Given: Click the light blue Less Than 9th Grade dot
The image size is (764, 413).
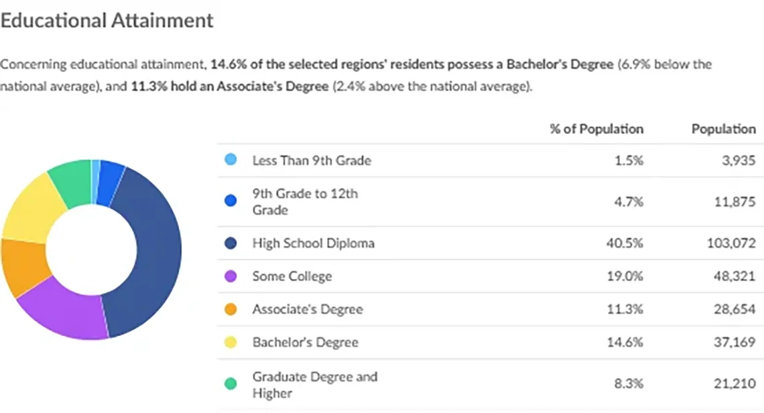Looking at the screenshot, I should tap(231, 160).
